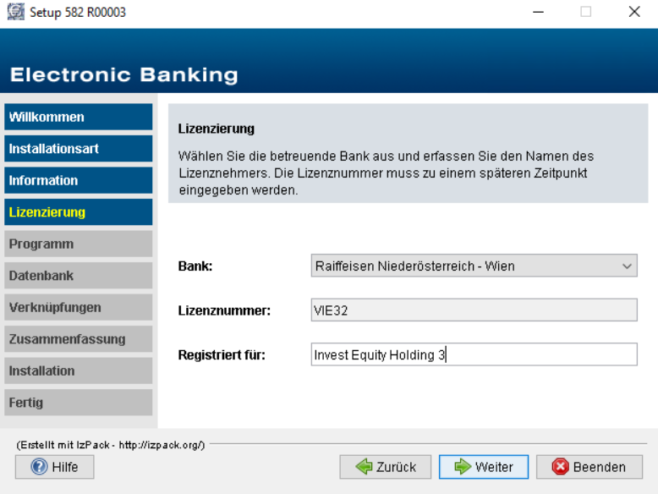This screenshot has height=494, width=658.
Task: Click the Bank combo box chevron arrow
Action: point(627,266)
